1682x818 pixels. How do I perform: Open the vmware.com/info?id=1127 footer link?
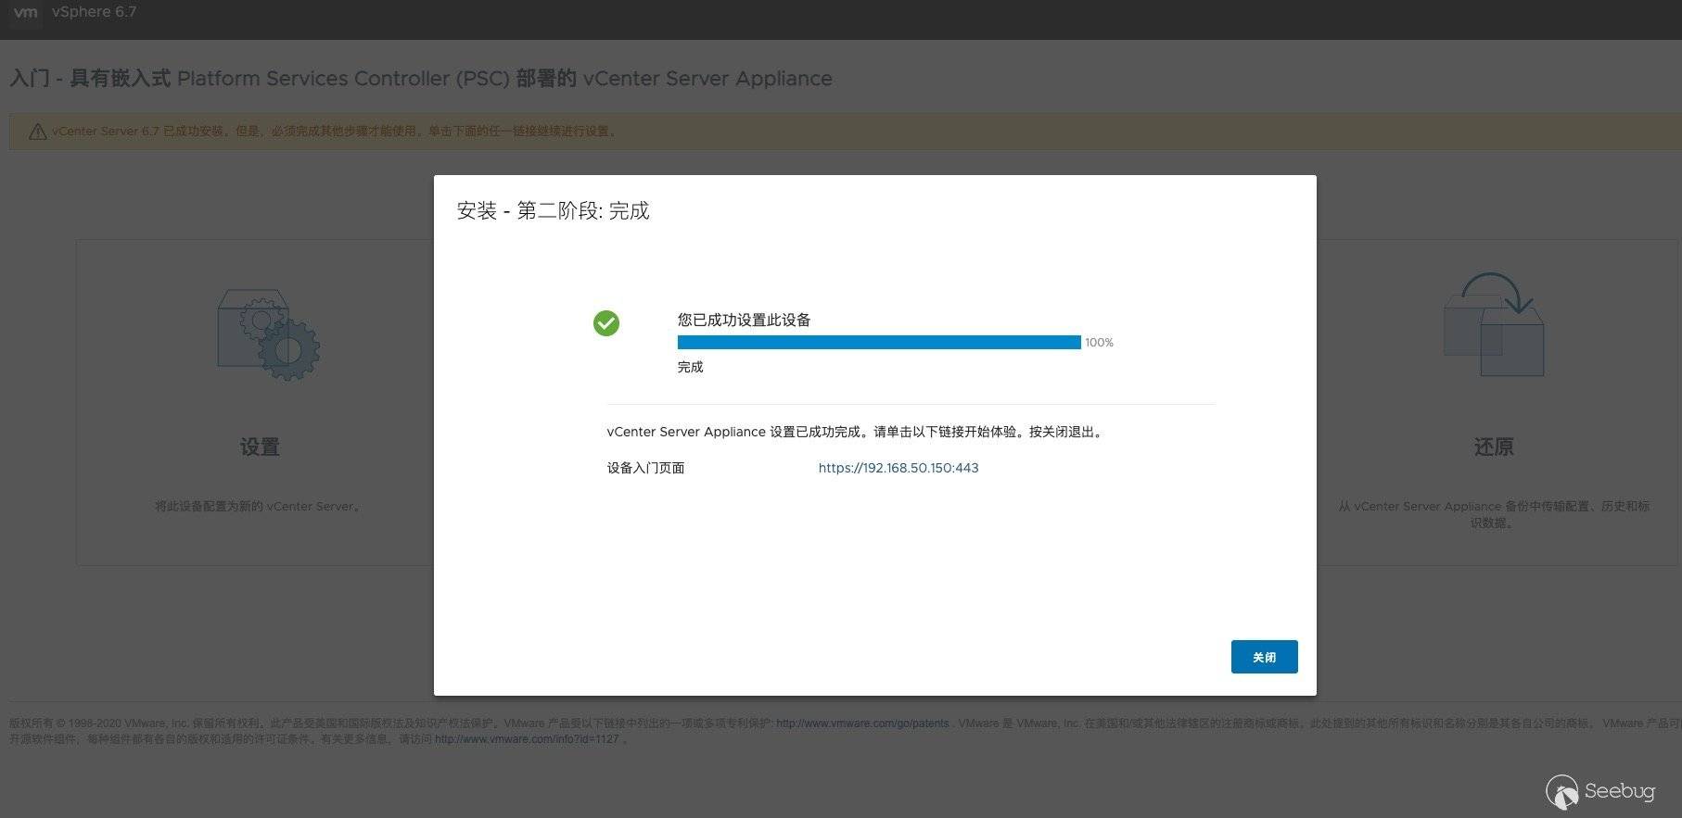point(527,739)
